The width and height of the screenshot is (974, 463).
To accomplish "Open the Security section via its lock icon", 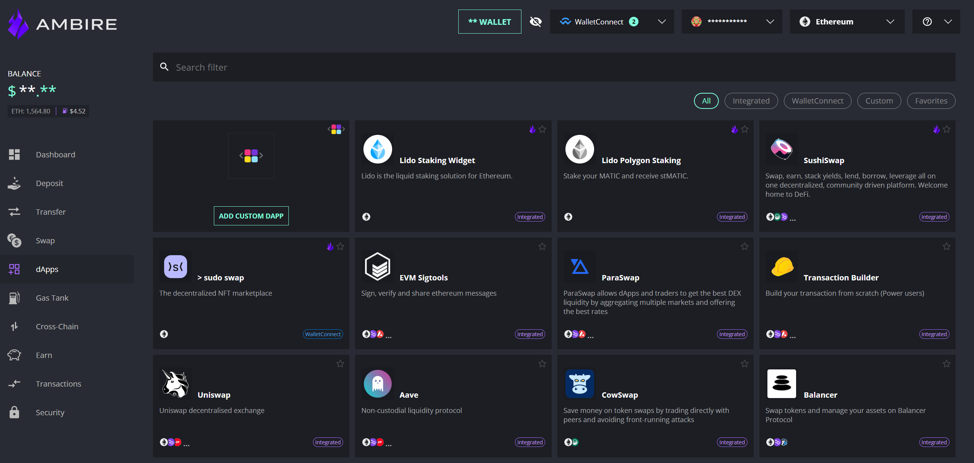I will pos(14,412).
